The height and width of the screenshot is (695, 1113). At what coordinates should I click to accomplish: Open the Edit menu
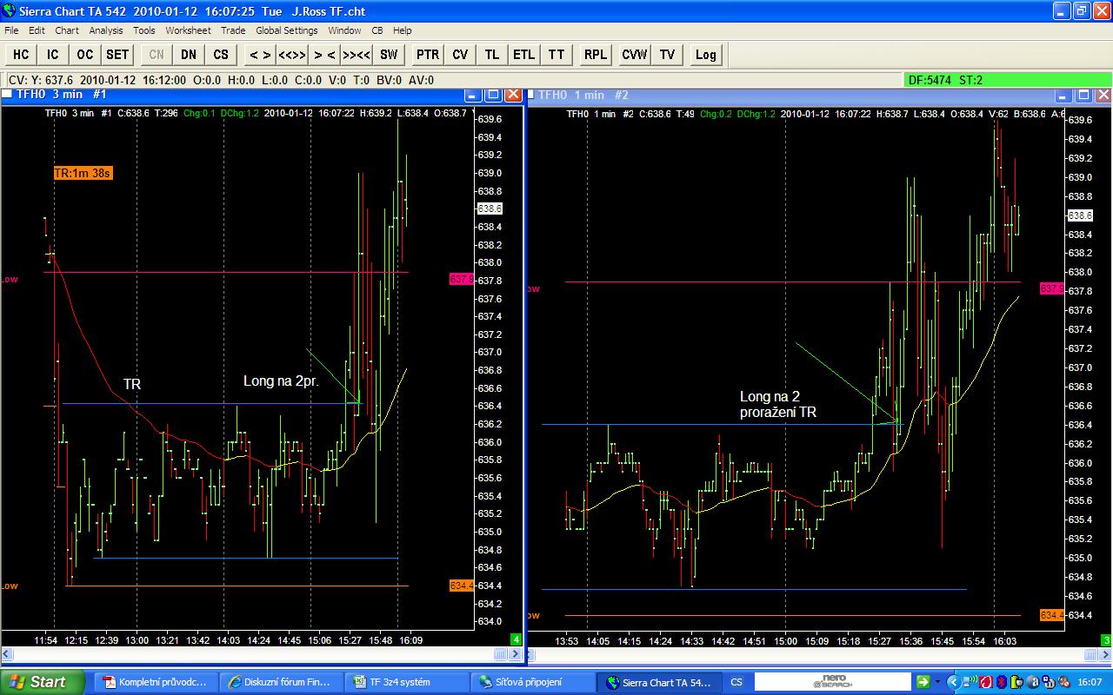pos(37,30)
